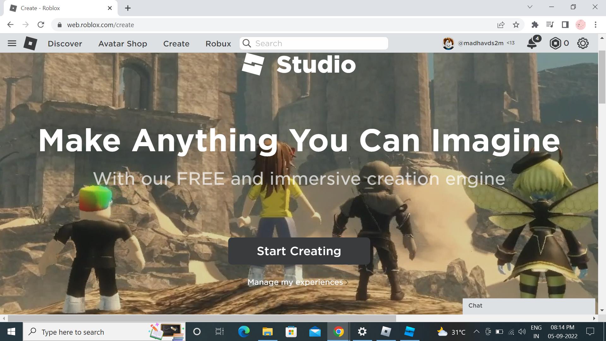Click the address bar URL
The image size is (606, 341).
coord(100,25)
